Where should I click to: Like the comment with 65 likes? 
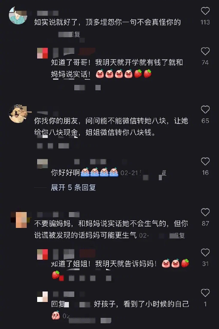pos(205,110)
